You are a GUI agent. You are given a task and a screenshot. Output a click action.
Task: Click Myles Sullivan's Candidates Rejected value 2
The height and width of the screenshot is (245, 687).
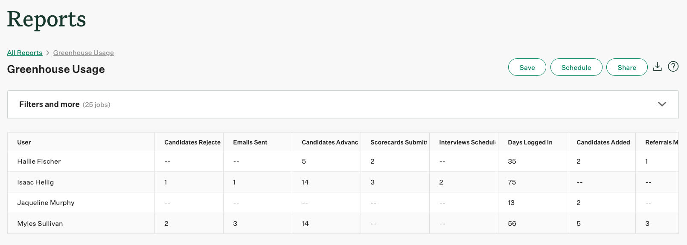pyautogui.click(x=166, y=224)
